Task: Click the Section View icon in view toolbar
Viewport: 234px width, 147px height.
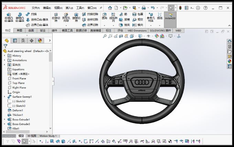Action: 121,36
